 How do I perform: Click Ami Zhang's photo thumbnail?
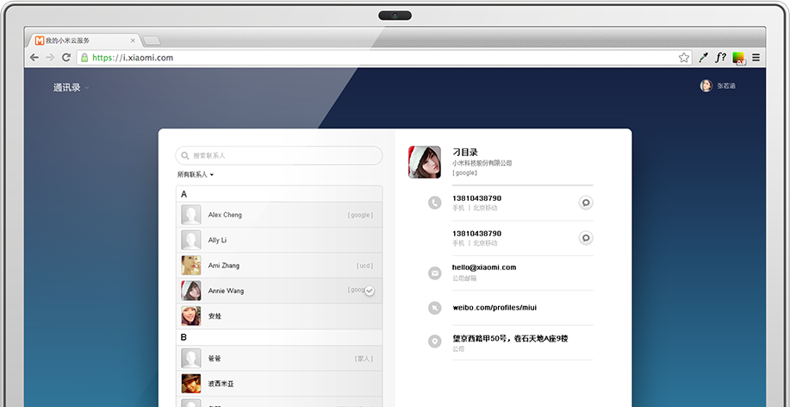[191, 266]
